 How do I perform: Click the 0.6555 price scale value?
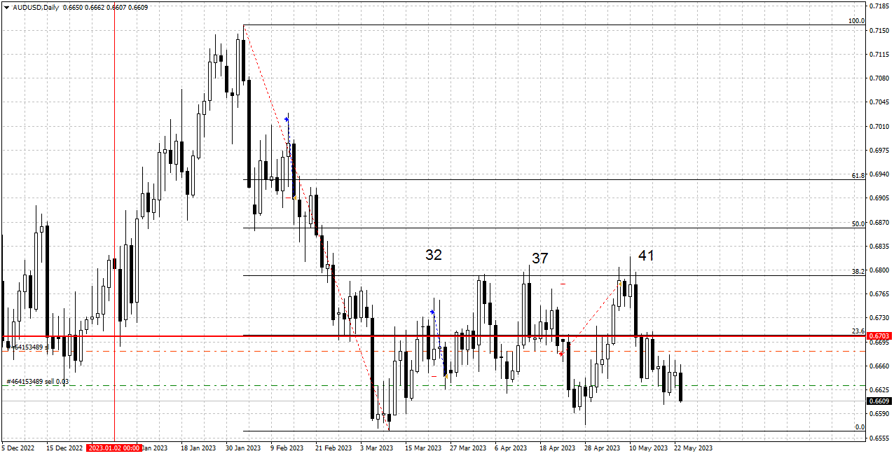pyautogui.click(x=879, y=438)
